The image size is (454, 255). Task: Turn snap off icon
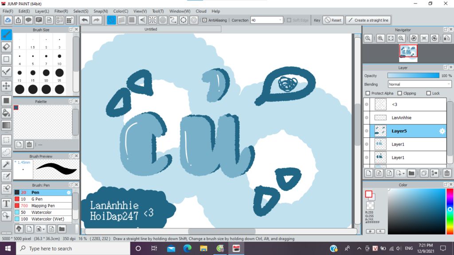[x=111, y=20]
